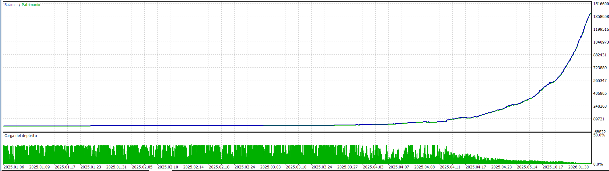Click the blue Balance legend label
The width and height of the screenshot is (609, 171).
(11, 5)
